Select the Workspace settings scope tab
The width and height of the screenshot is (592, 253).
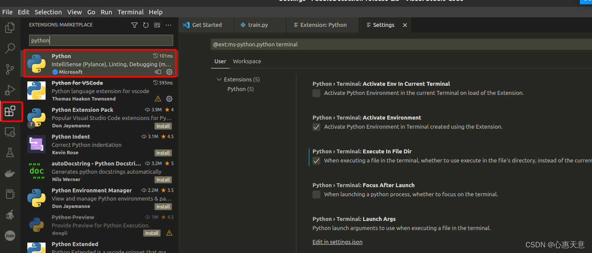247,62
